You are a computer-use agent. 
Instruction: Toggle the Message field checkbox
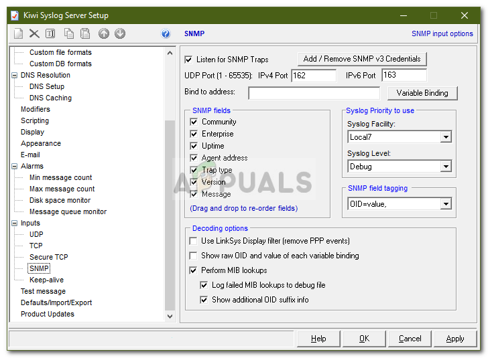coord(194,194)
